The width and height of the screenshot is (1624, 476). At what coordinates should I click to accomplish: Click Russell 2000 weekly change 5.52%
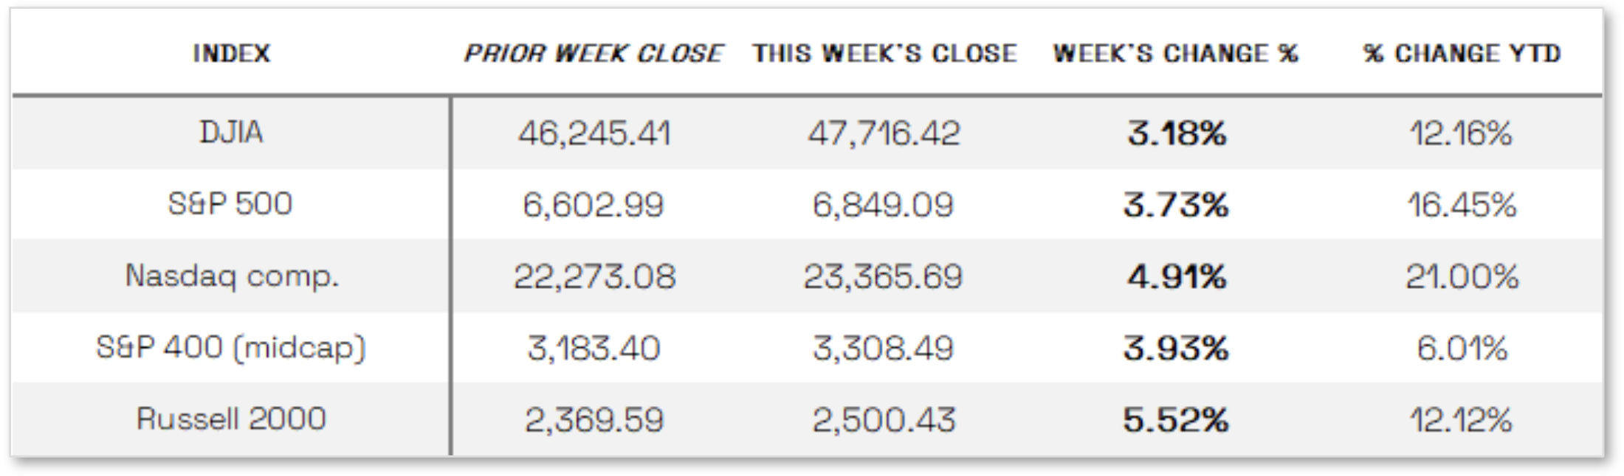[1176, 420]
